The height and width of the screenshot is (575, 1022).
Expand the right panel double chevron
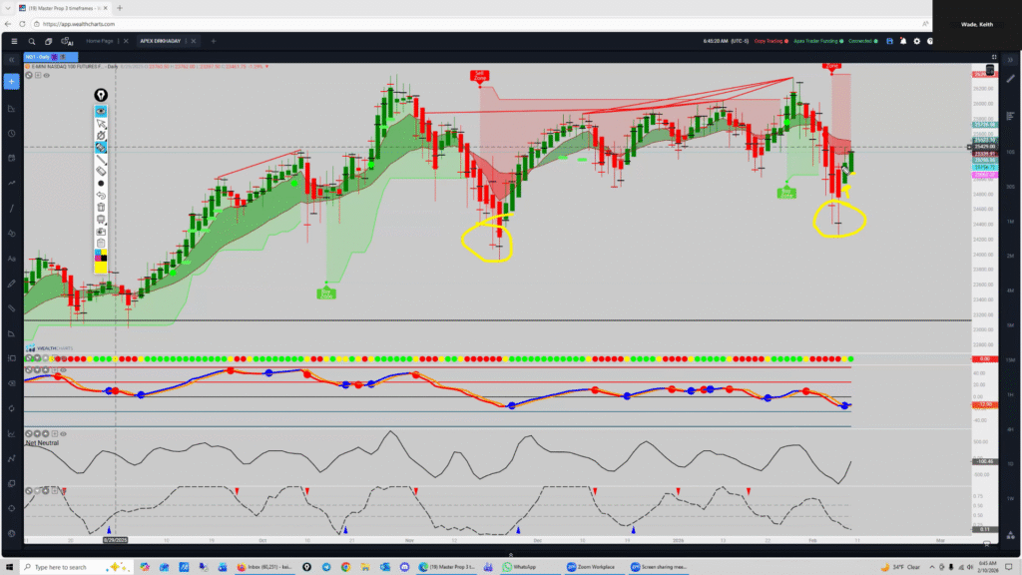tap(1009, 60)
